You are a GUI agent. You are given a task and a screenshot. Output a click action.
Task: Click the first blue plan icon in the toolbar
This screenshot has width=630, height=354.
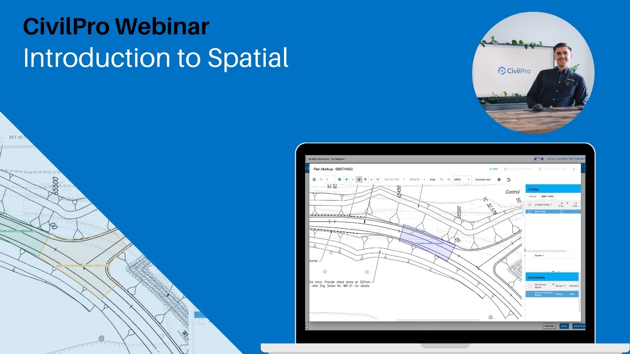coord(315,179)
